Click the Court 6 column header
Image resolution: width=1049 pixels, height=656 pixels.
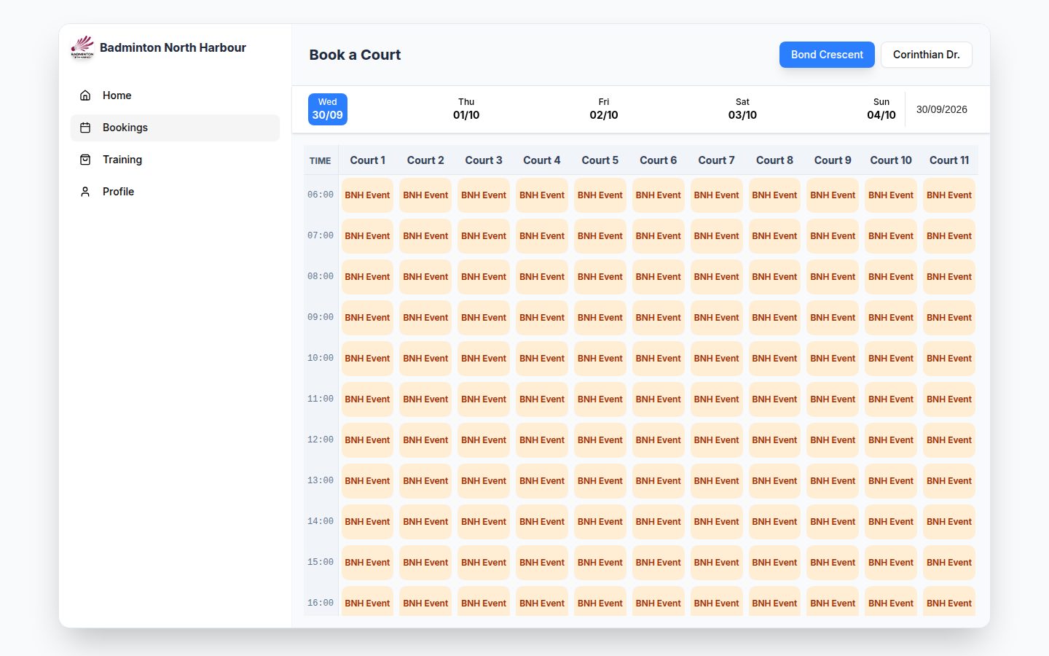click(x=659, y=160)
